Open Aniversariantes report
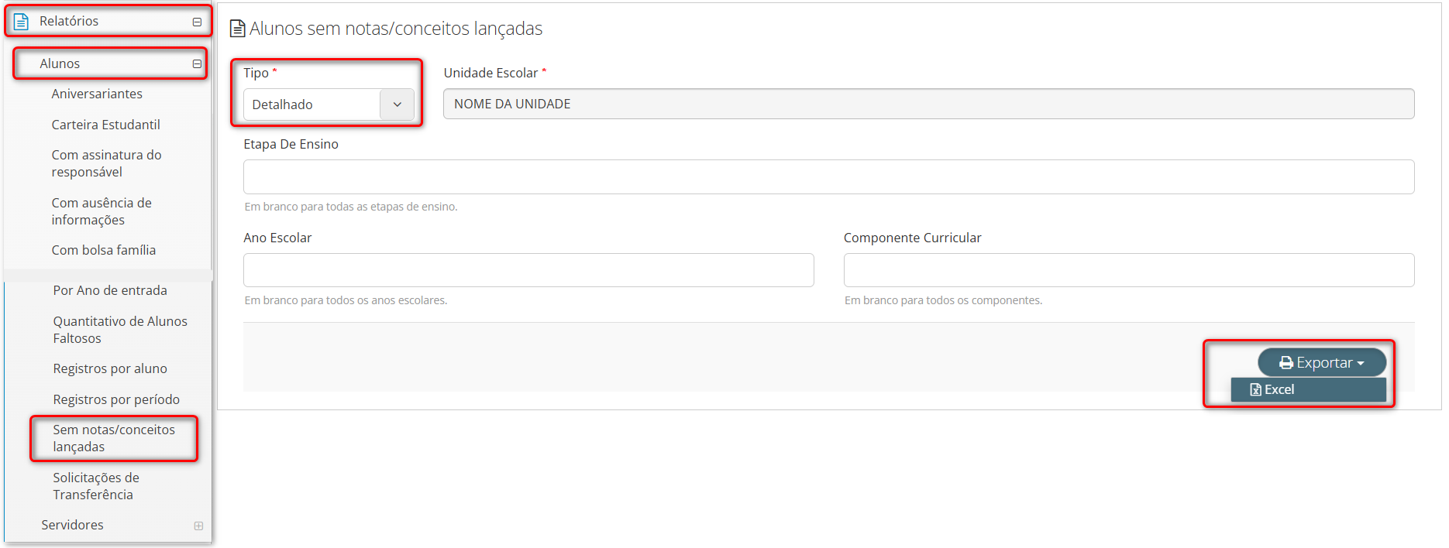The height and width of the screenshot is (548, 1449). pyautogui.click(x=97, y=94)
